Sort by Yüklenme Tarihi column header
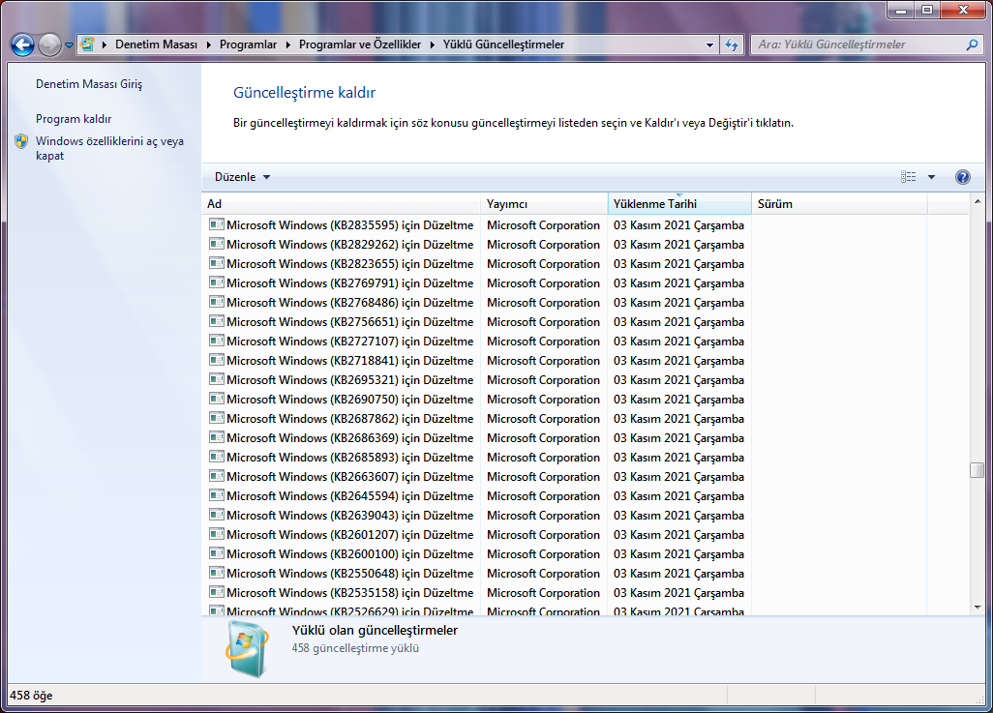The height and width of the screenshot is (713, 993). [679, 204]
